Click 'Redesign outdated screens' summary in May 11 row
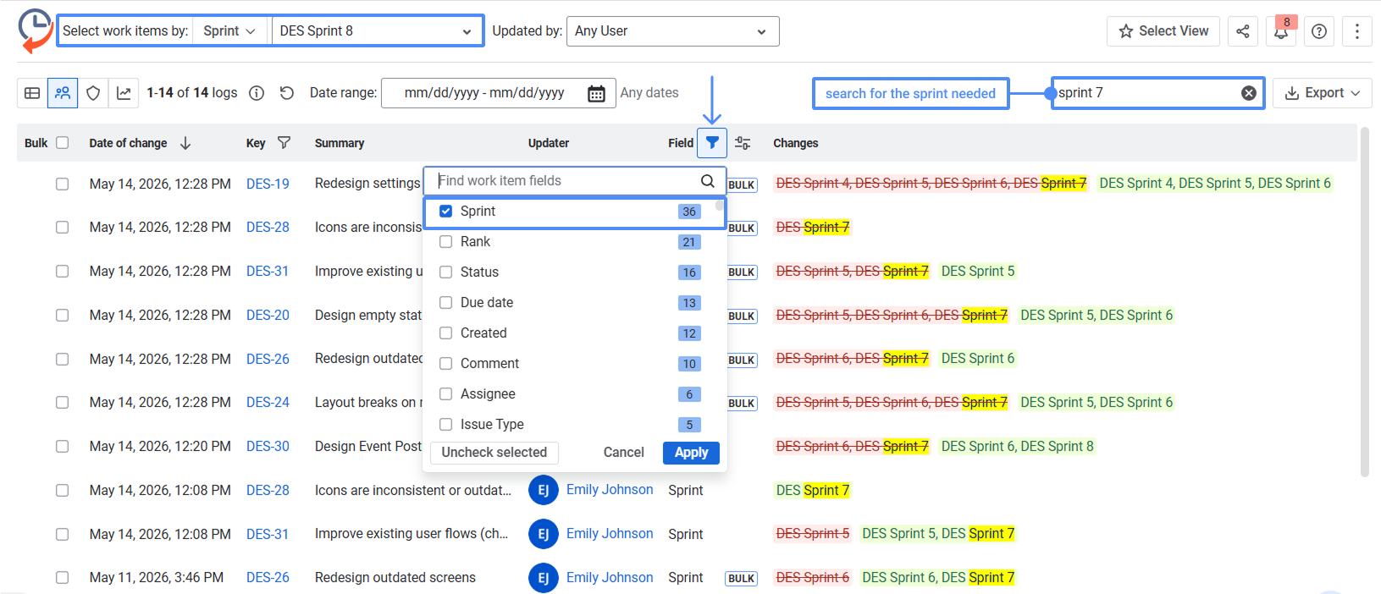The height and width of the screenshot is (594, 1381). point(395,578)
